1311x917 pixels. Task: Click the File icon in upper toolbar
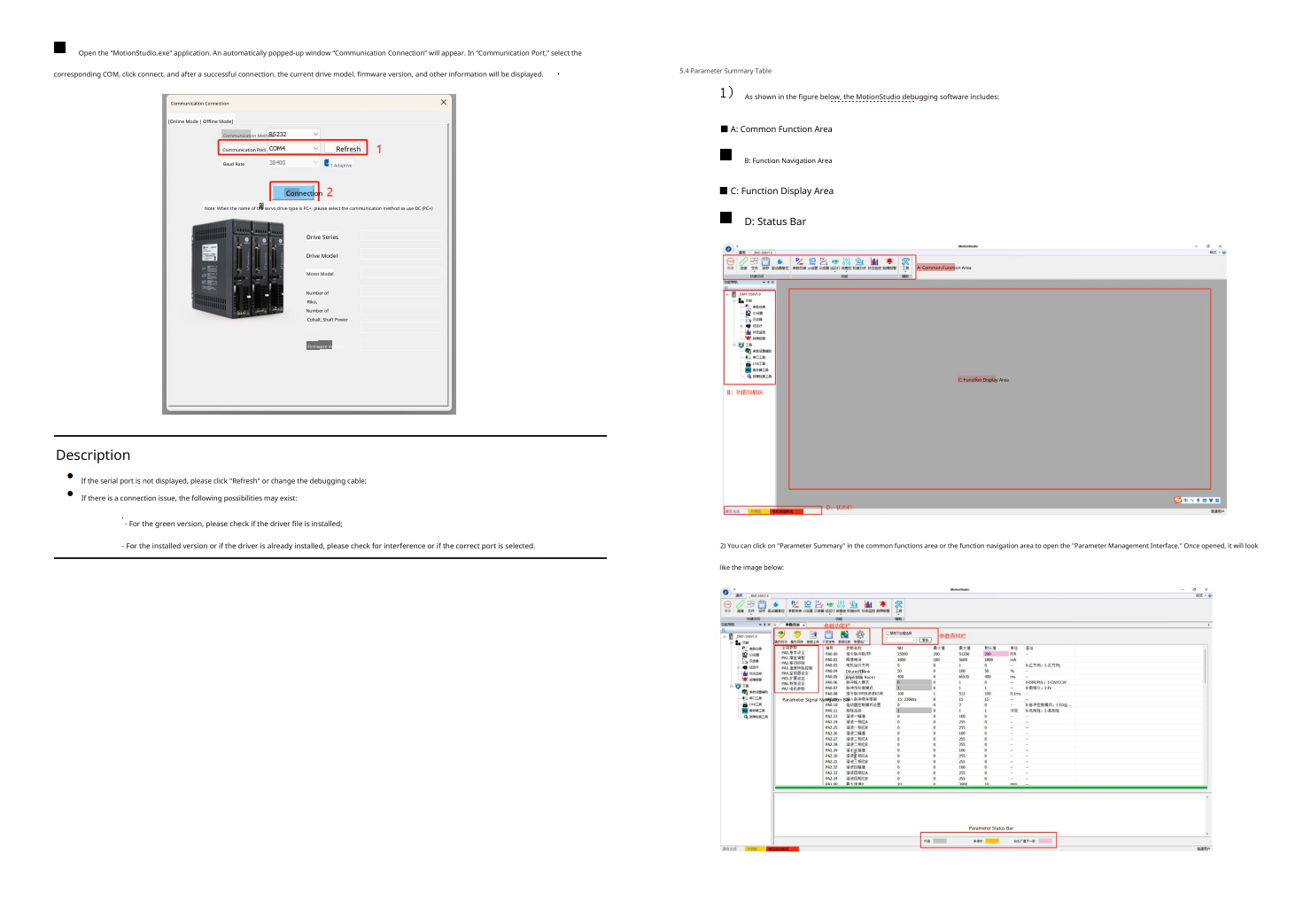755,261
